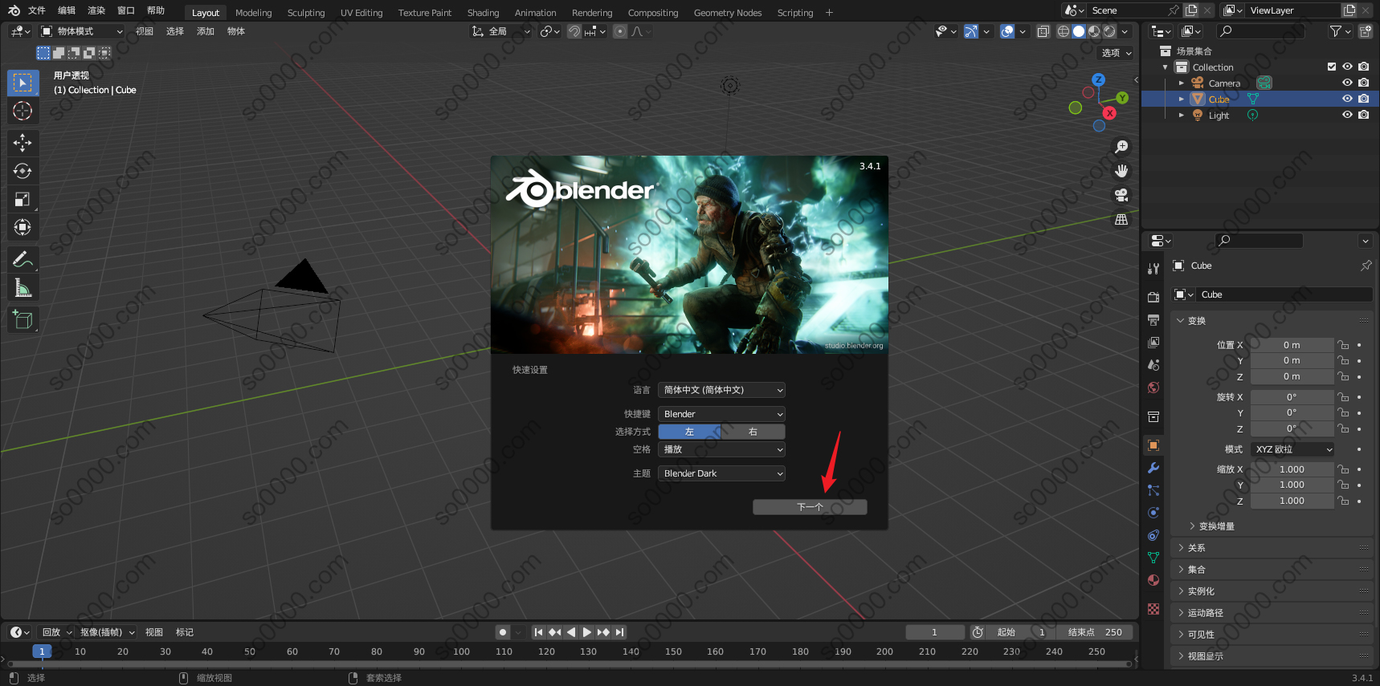
Task: Toggle auto keying record button
Action: pos(503,632)
